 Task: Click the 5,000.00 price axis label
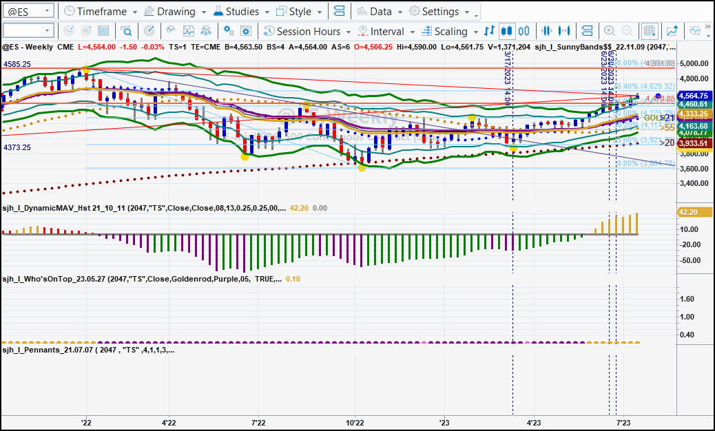695,64
